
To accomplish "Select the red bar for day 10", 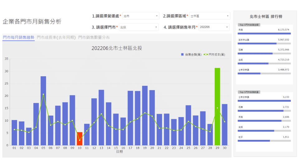I will point(79,139).
